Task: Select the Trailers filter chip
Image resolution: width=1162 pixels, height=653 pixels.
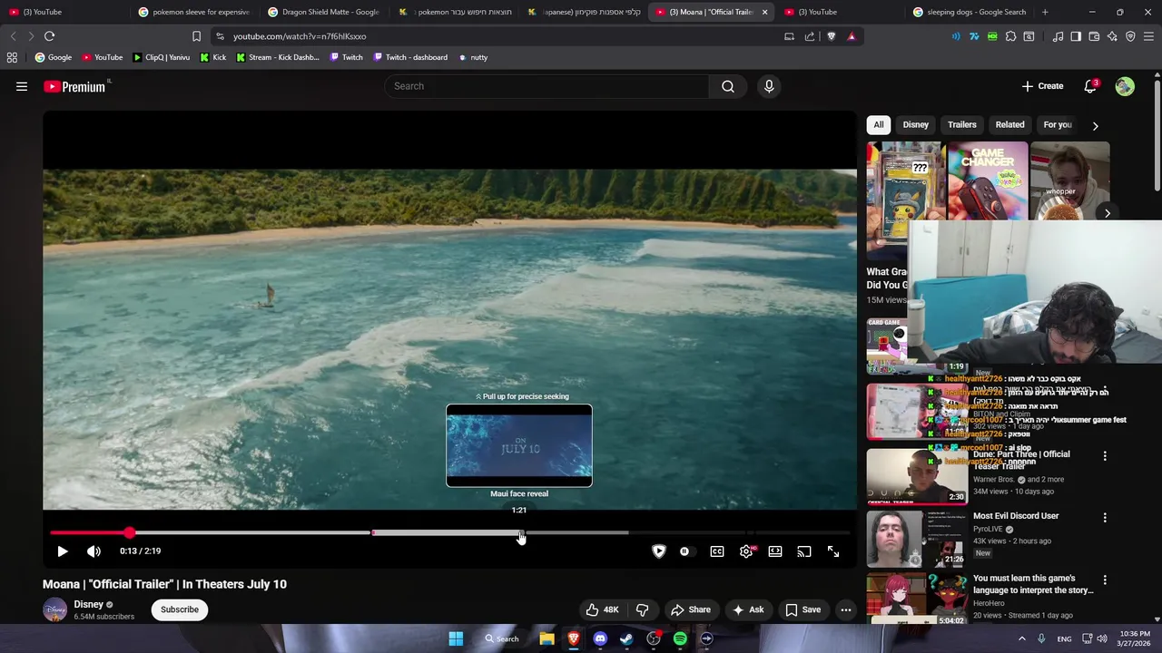Action: (962, 125)
